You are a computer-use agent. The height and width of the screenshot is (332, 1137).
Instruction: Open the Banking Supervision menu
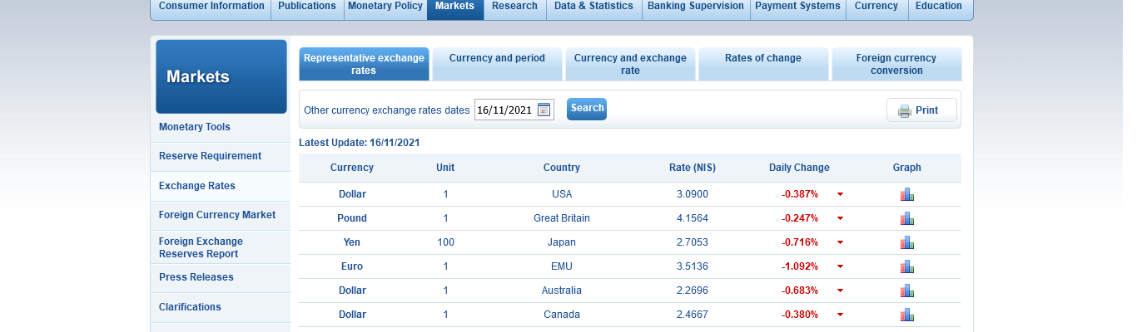point(696,7)
